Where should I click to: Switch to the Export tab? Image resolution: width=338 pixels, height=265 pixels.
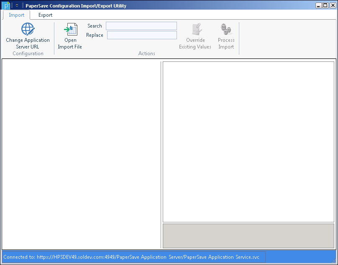(x=45, y=15)
